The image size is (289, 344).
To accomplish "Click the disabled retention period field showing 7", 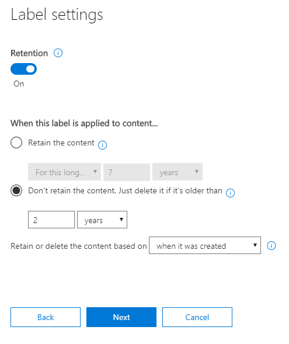I will pyautogui.click(x=127, y=172).
